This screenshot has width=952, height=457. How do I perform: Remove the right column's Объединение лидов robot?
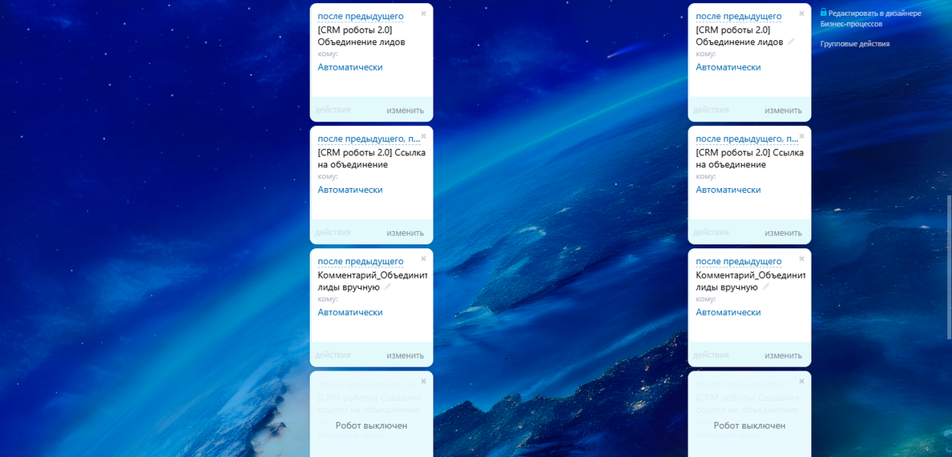point(801,14)
